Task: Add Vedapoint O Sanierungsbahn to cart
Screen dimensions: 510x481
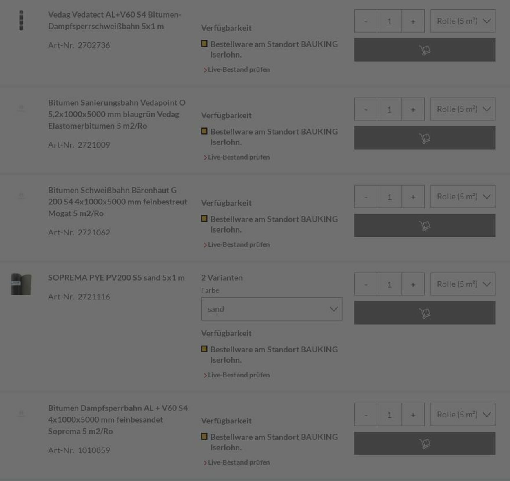Action: [x=424, y=138]
